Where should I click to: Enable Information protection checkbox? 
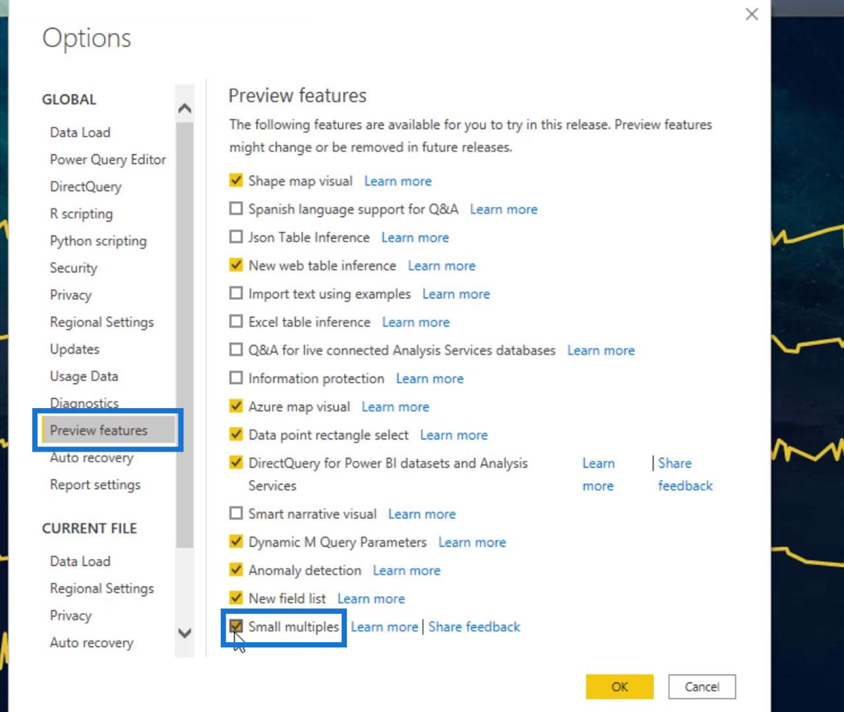pos(235,378)
